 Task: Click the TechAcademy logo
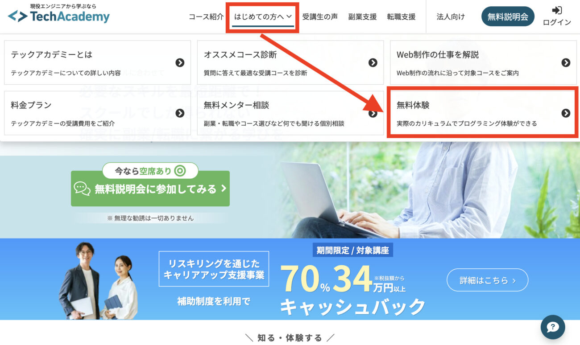click(58, 16)
